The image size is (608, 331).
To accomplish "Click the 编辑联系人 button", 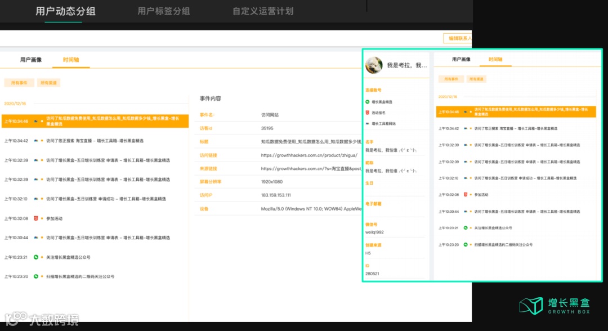I will (458, 38).
